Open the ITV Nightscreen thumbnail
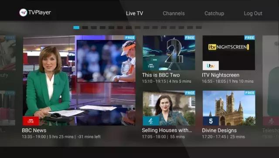 click(229, 53)
